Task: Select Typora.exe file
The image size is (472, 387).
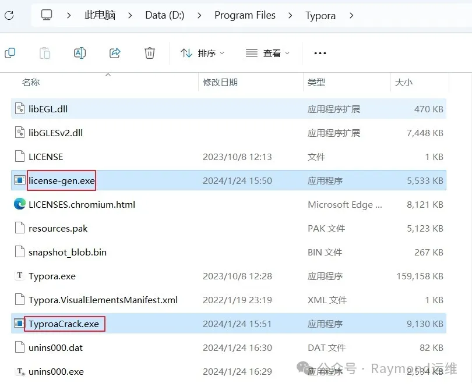Action: 228,276
